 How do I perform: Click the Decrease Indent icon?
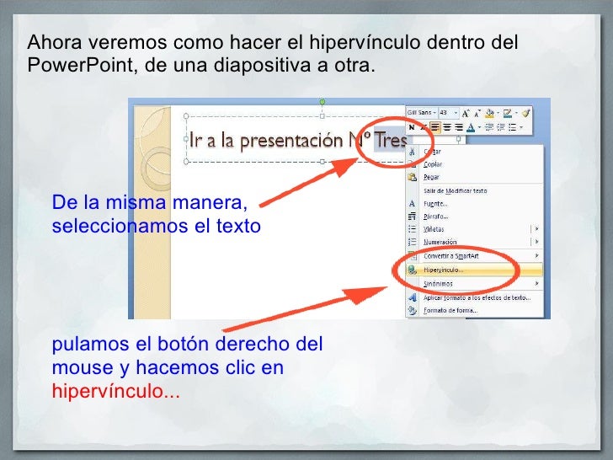click(x=488, y=127)
